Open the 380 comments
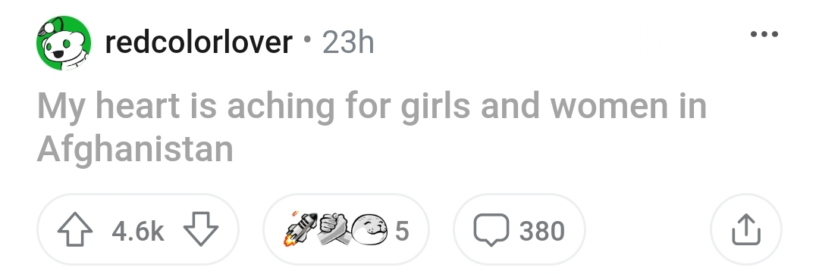 pos(541,231)
